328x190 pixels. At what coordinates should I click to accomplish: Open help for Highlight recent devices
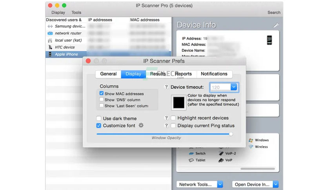(166, 118)
